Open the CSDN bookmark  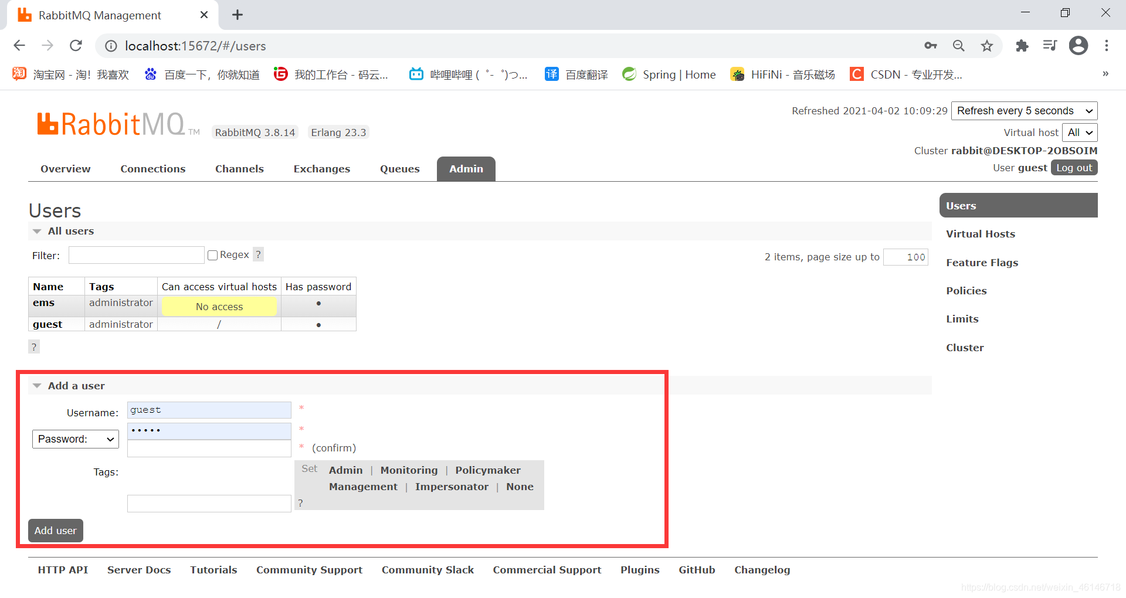click(x=906, y=74)
